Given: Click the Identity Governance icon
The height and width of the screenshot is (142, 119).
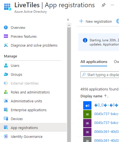Looking at the screenshot, I should coord(6,136).
